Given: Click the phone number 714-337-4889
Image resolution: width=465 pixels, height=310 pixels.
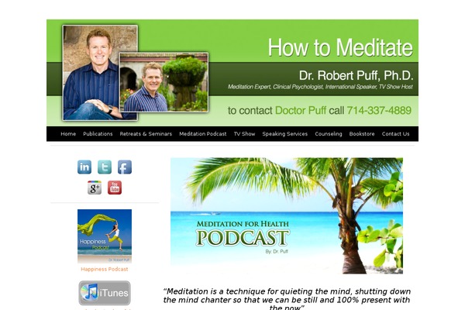Looking at the screenshot, I should (379, 110).
